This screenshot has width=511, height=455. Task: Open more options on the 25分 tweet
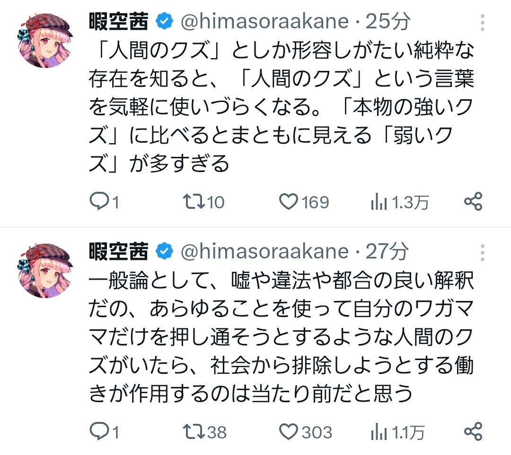pyautogui.click(x=482, y=23)
